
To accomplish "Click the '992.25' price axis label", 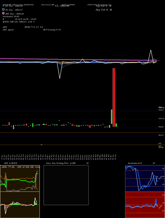I will pos(161,127).
